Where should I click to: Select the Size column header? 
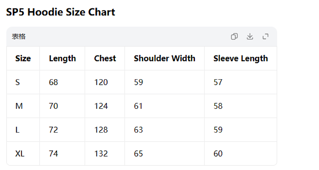23,59
